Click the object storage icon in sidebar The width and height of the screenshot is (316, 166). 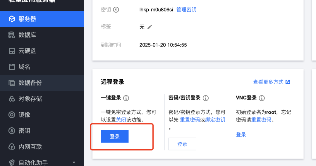12,99
